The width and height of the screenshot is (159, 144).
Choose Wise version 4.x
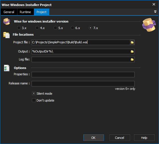tap(37, 28)
